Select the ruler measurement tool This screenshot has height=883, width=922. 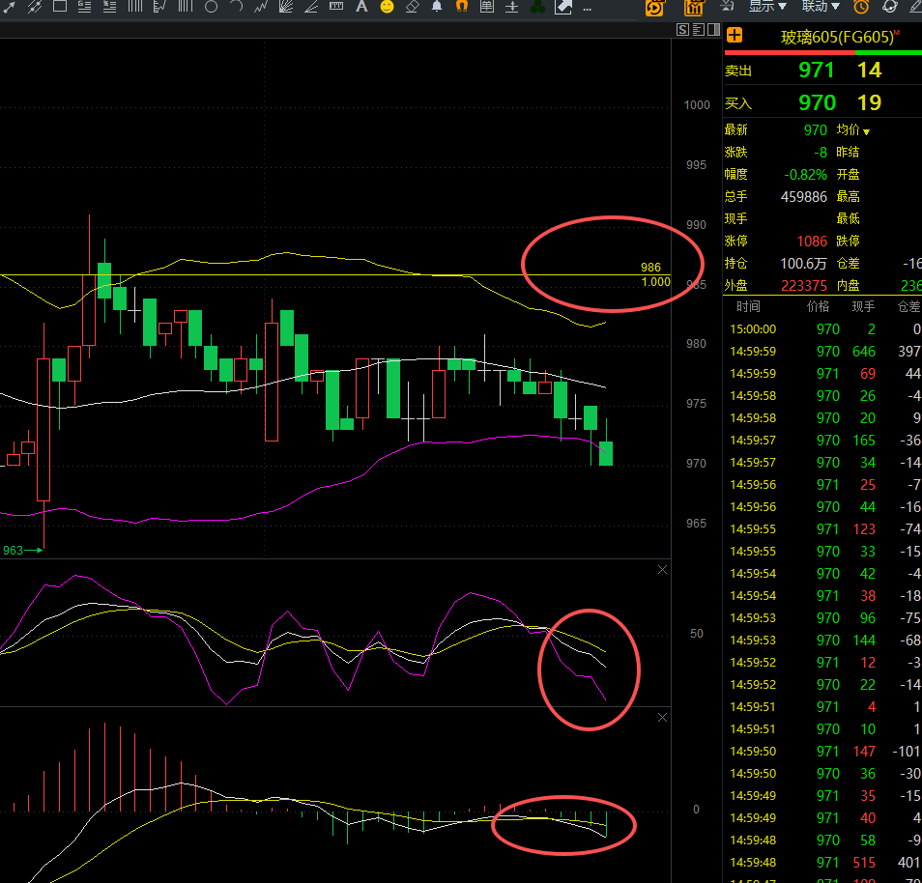point(336,7)
